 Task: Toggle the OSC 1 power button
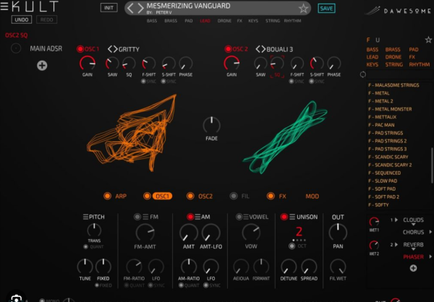(80, 48)
